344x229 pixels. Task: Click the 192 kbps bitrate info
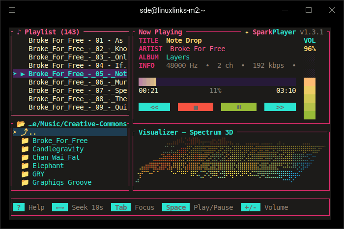pos(268,65)
